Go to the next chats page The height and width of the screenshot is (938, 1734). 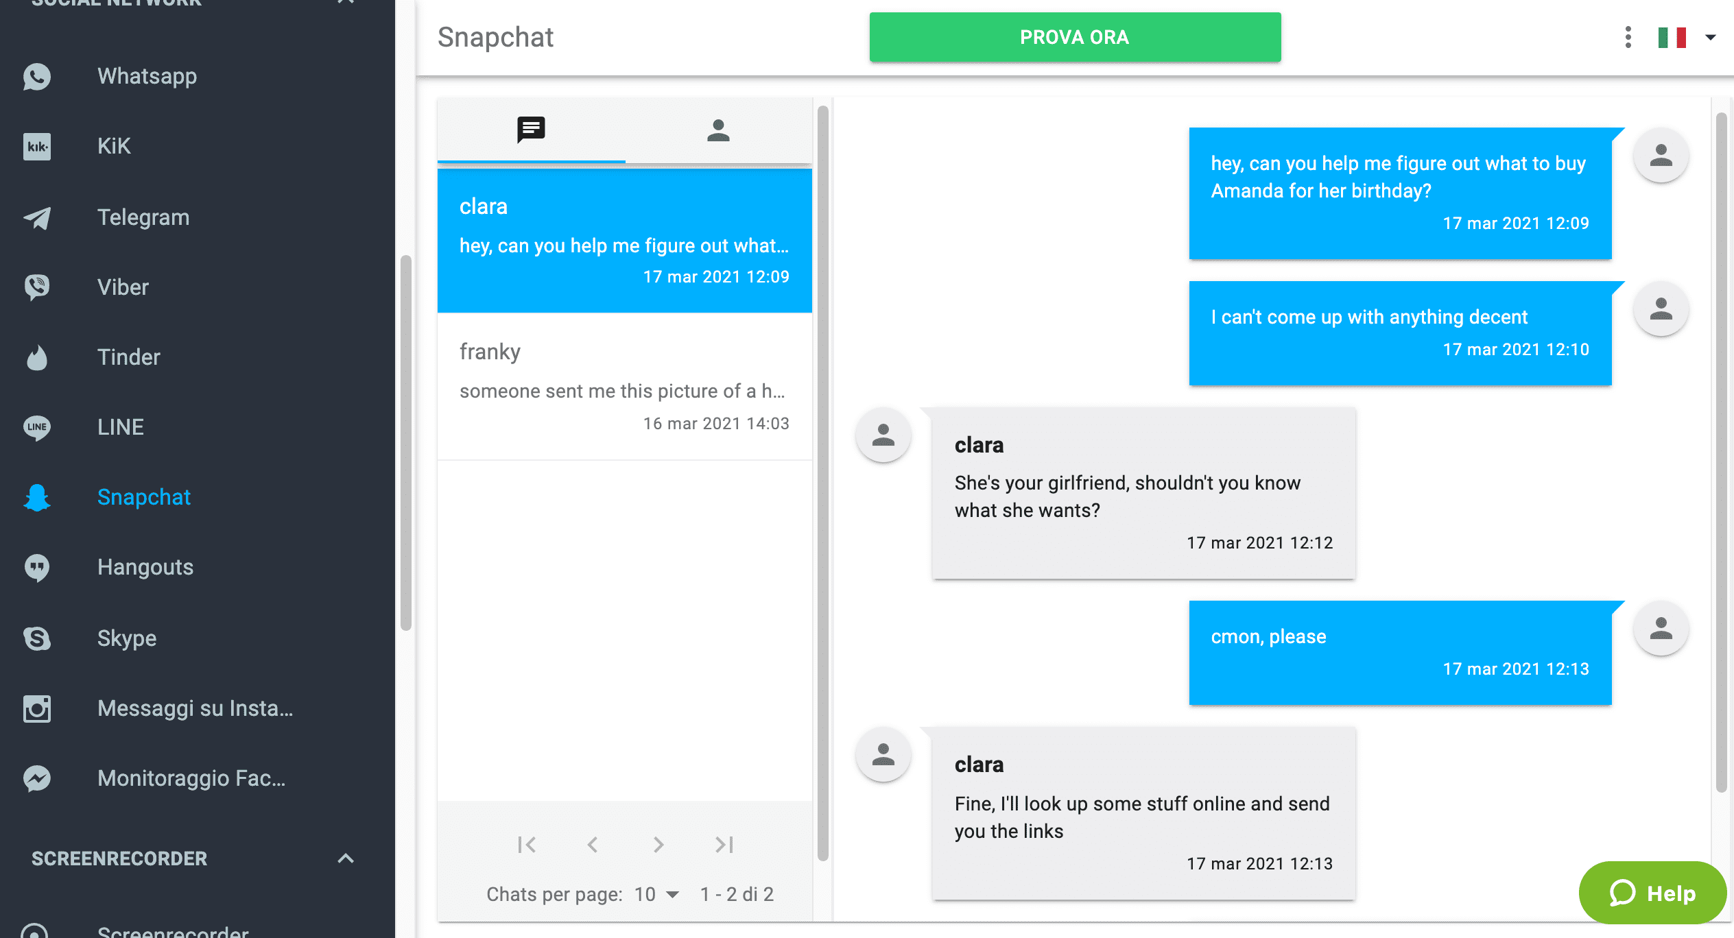pyautogui.click(x=658, y=845)
